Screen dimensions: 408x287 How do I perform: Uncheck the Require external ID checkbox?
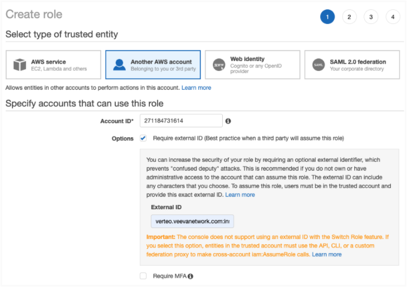[143, 138]
